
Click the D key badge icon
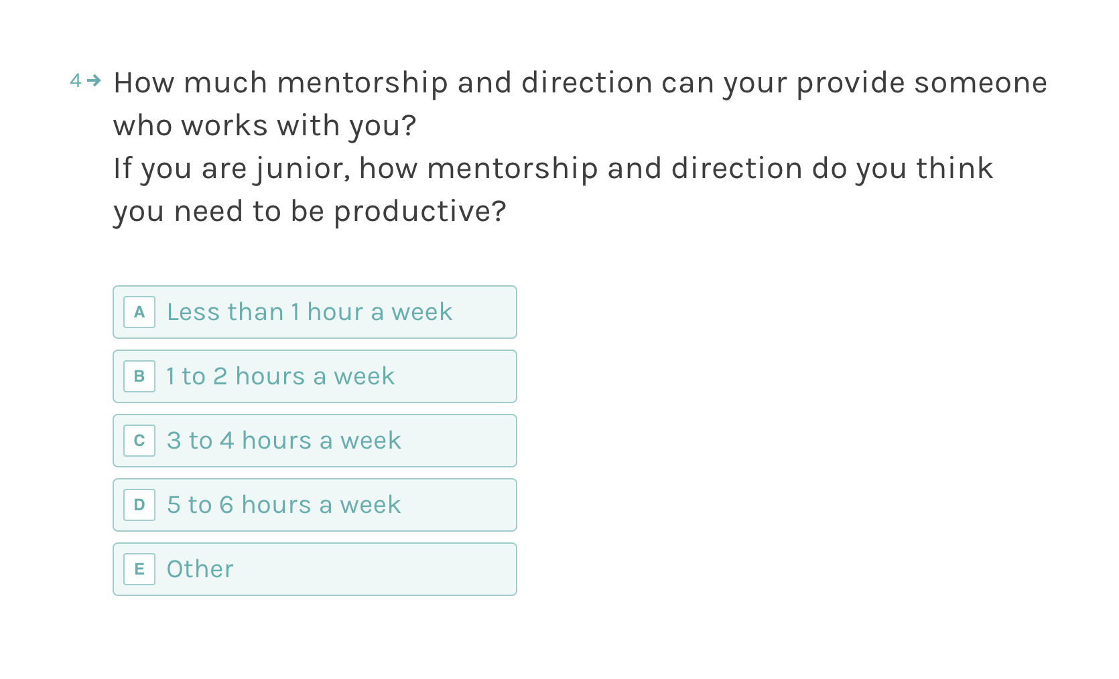(x=139, y=505)
